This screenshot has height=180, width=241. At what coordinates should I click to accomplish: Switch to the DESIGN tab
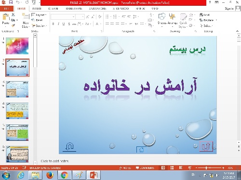[53, 9]
